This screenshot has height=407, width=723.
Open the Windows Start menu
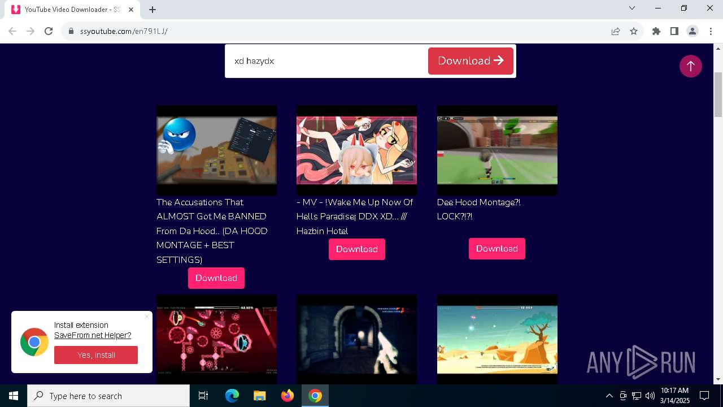tap(14, 396)
